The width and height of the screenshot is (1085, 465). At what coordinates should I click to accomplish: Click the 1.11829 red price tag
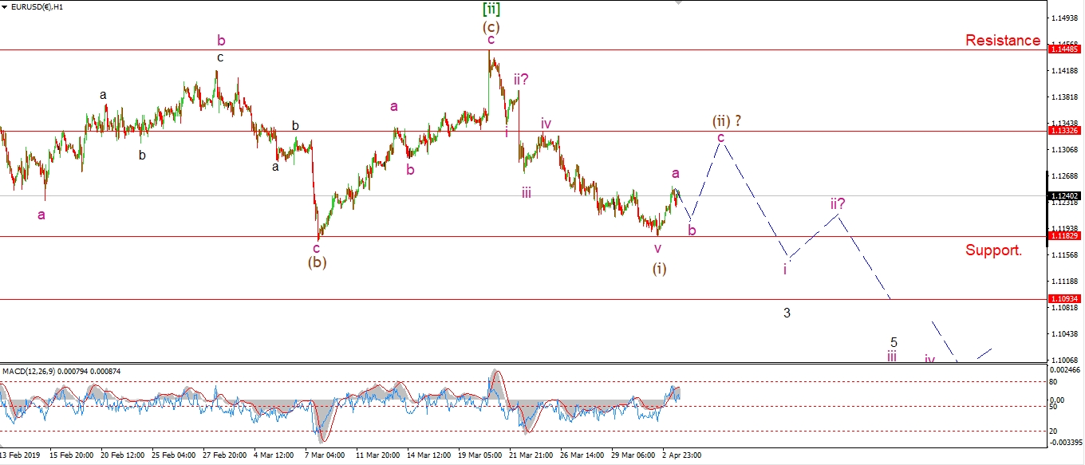click(x=1064, y=236)
